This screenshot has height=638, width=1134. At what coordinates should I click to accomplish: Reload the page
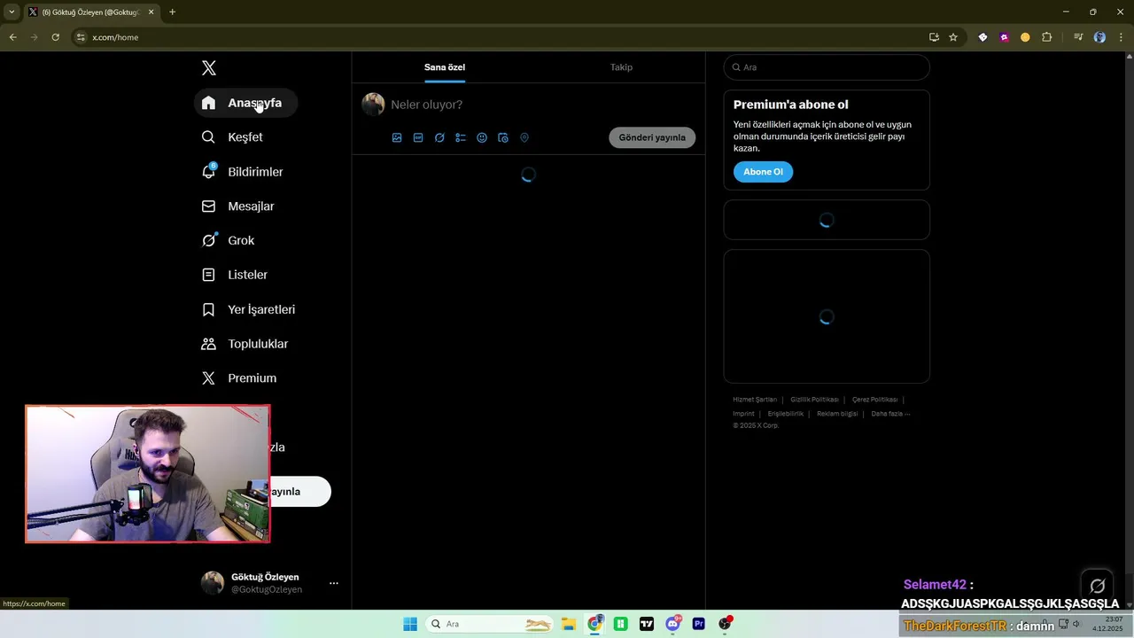click(55, 37)
